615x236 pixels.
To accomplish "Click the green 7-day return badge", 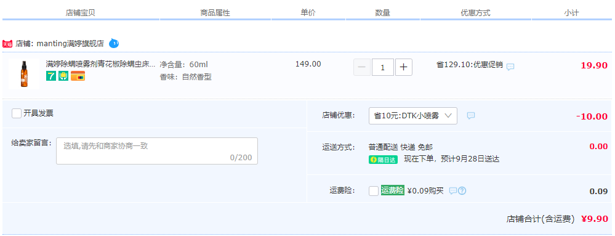I will point(51,76).
